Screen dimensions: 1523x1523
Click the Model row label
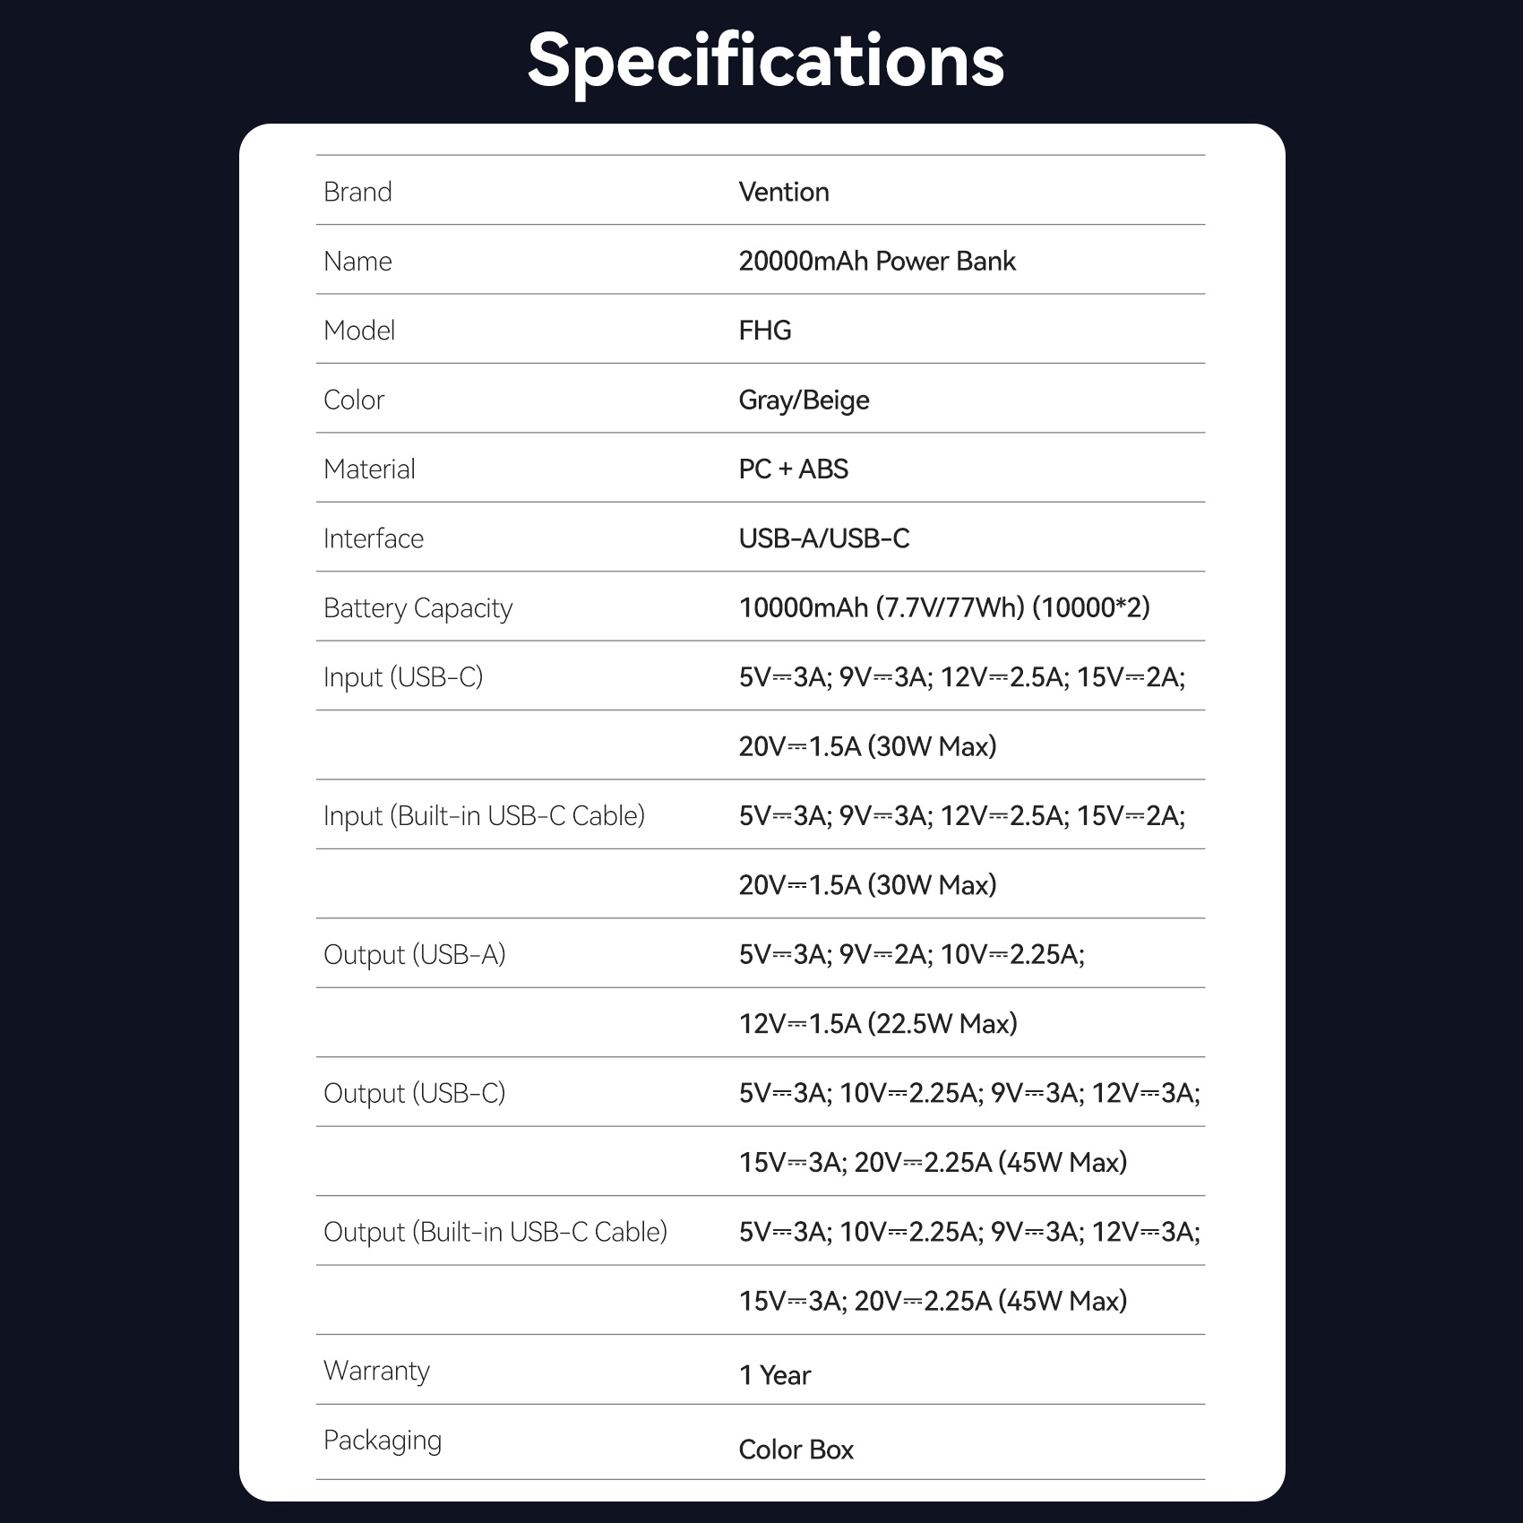[359, 331]
